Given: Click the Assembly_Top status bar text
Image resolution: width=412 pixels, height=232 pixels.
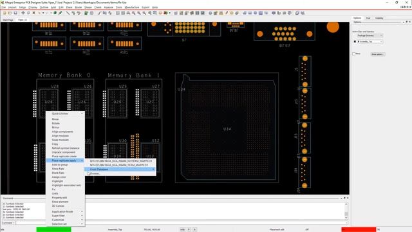Looking at the screenshot, I should coord(115,229).
